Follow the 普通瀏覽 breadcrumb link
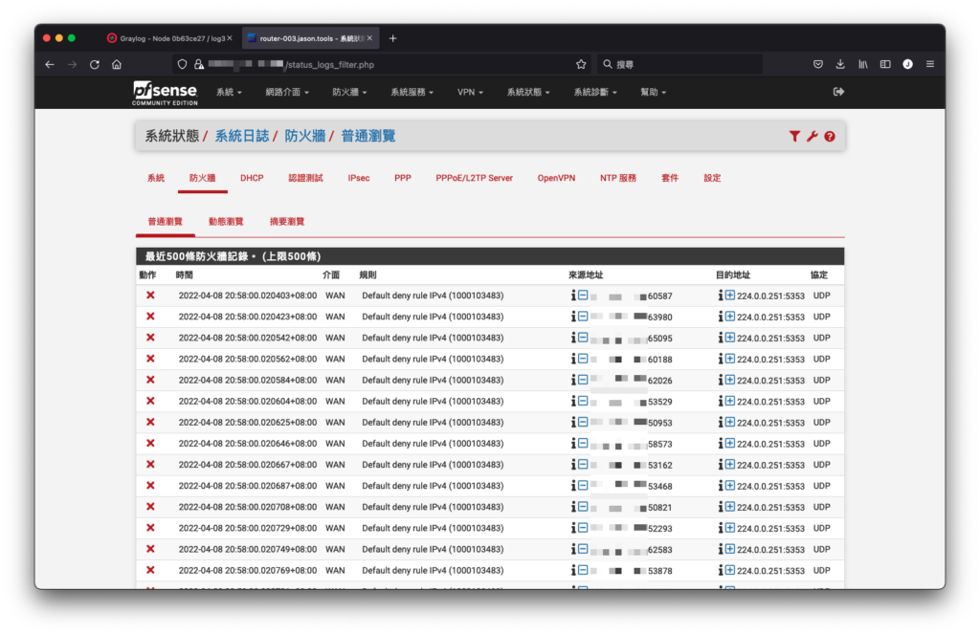980x635 pixels. coord(368,136)
